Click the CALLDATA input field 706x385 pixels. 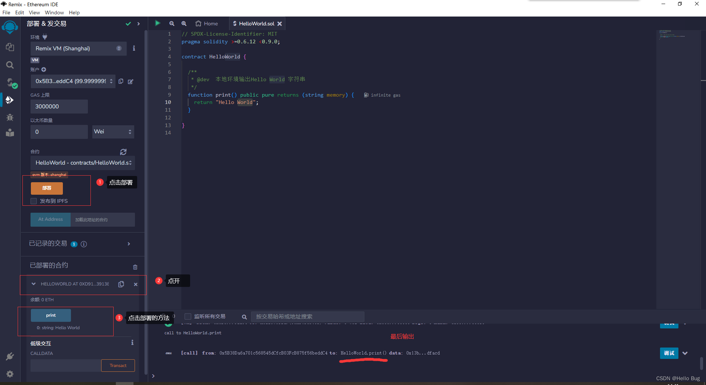(x=66, y=366)
